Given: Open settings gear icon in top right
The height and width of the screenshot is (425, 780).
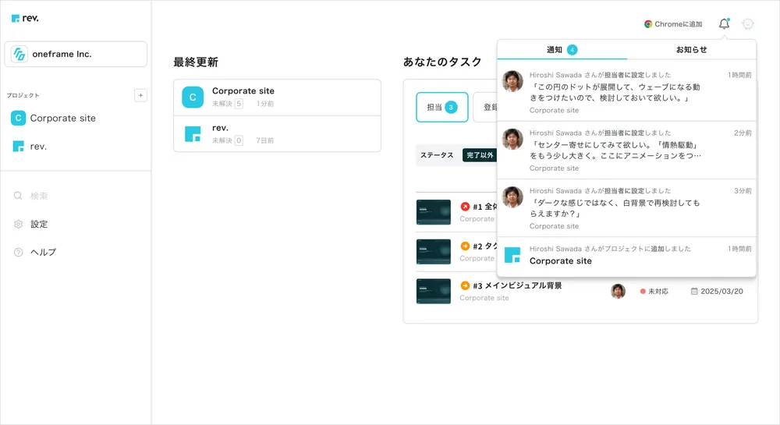Looking at the screenshot, I should [x=748, y=24].
